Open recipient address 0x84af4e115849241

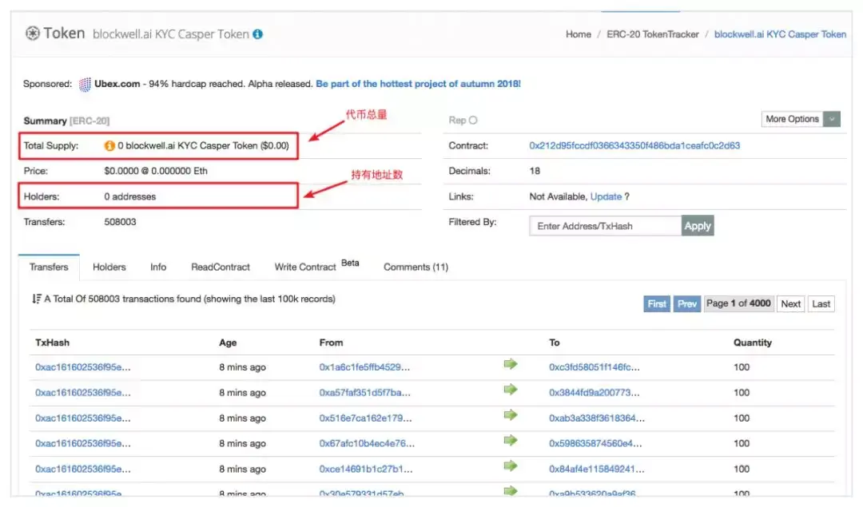coord(597,469)
